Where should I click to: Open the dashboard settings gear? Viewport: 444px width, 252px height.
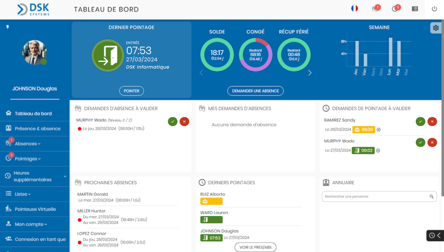436,28
